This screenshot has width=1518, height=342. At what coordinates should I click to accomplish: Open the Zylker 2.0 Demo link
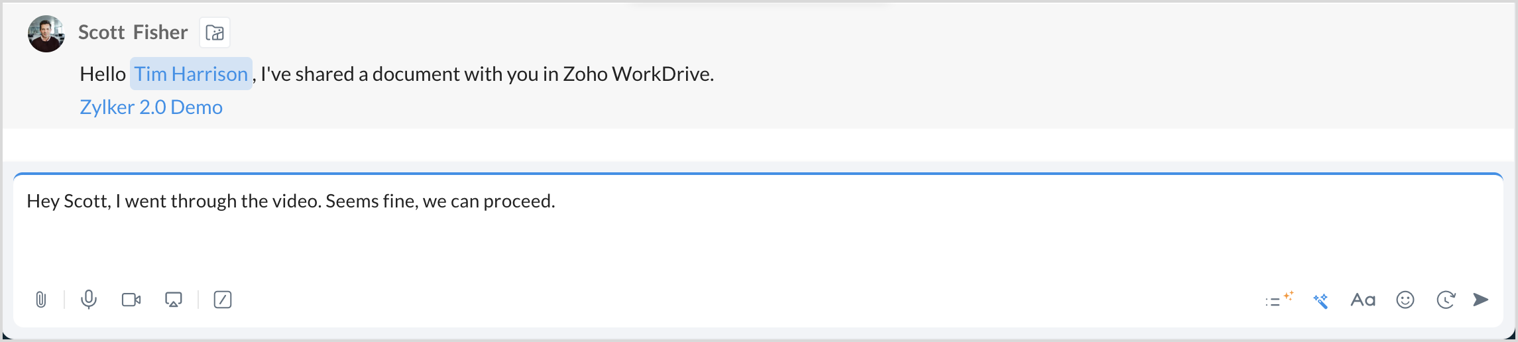pos(151,107)
